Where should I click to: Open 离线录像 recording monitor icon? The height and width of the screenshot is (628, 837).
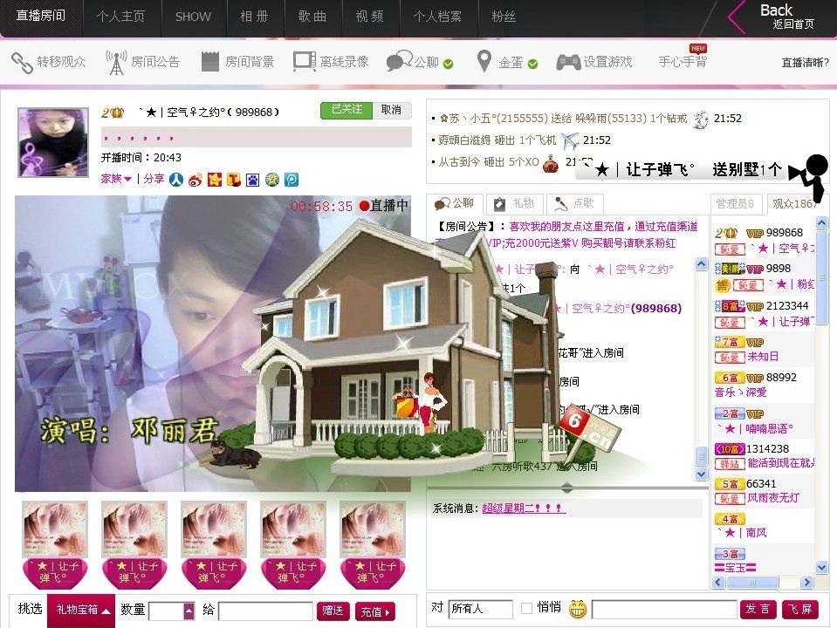305,62
